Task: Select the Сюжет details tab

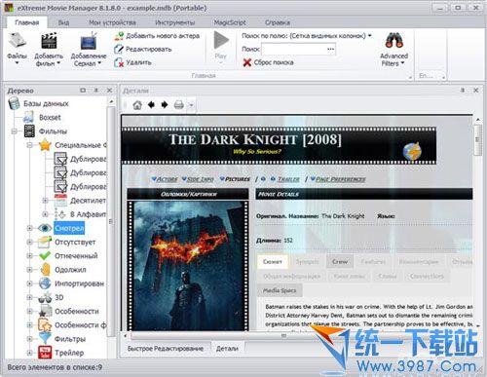Action: tap(273, 262)
